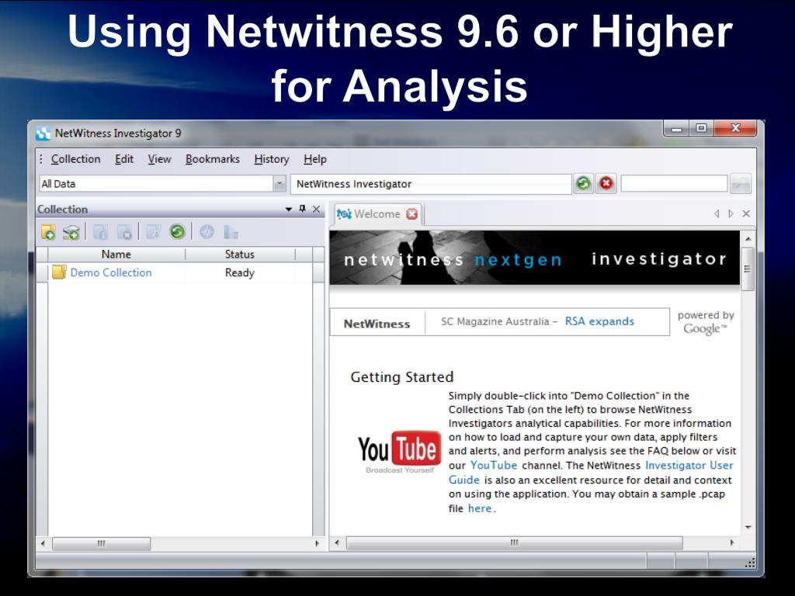The image size is (795, 596).
Task: Click the Collection pane horizontal scrollbar thumb
Action: coord(102,543)
